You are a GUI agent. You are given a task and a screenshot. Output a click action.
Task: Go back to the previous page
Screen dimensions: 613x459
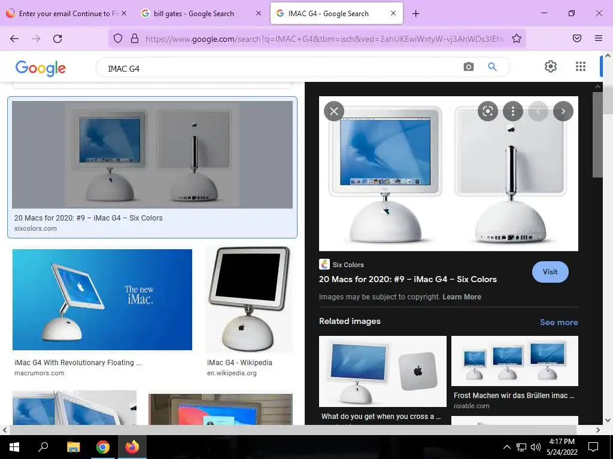(14, 38)
